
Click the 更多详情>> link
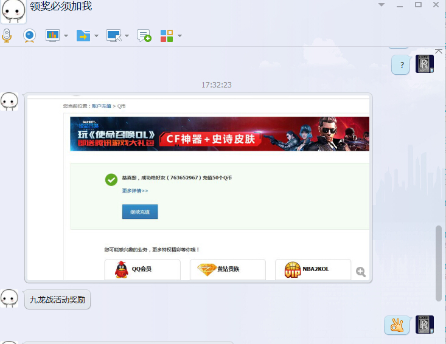[x=135, y=191]
